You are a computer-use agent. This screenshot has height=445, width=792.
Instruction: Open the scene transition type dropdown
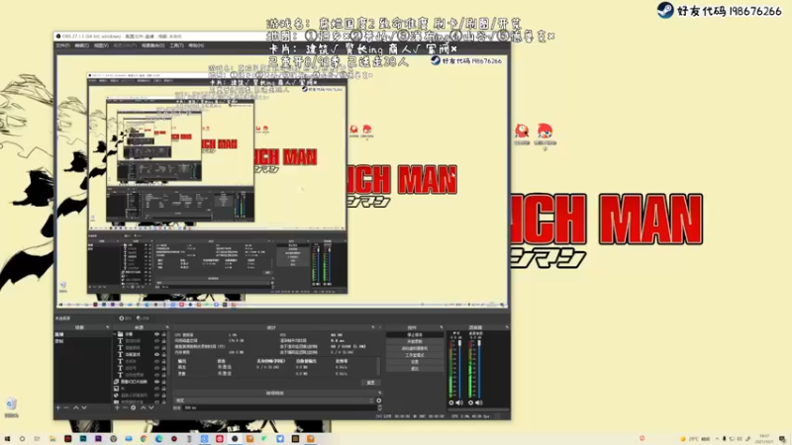[275, 400]
